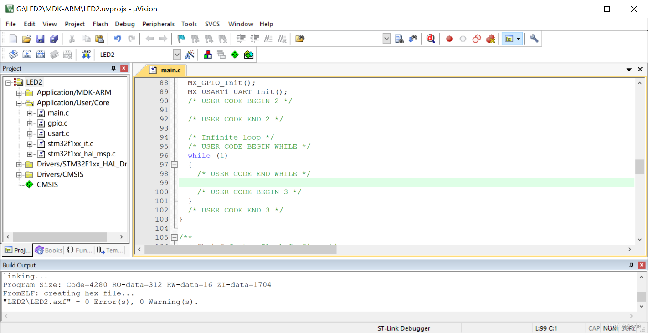
Task: Open Manage Run-Time Environment green diamond icon
Action: click(x=235, y=55)
